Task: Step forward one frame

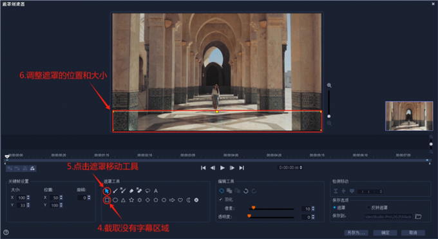Action: pyautogui.click(x=232, y=167)
